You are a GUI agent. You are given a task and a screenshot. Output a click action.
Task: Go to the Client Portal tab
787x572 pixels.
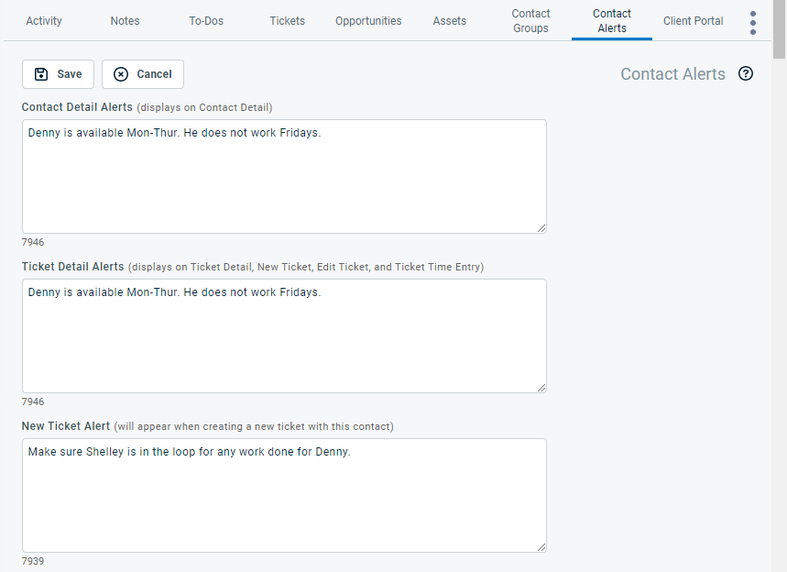(693, 21)
